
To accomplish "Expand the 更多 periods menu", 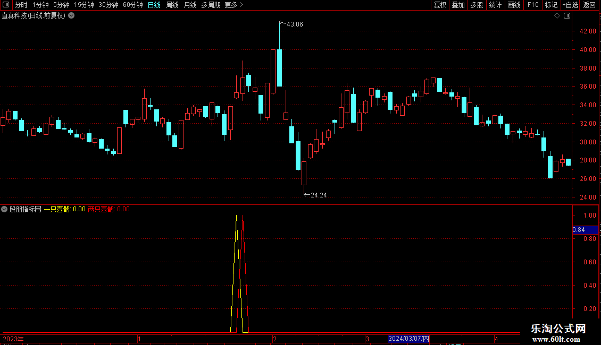I will tap(233, 5).
